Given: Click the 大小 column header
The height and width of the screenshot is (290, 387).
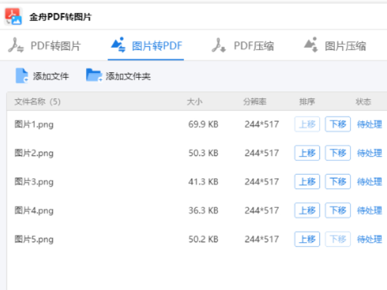Looking at the screenshot, I should (x=194, y=102).
